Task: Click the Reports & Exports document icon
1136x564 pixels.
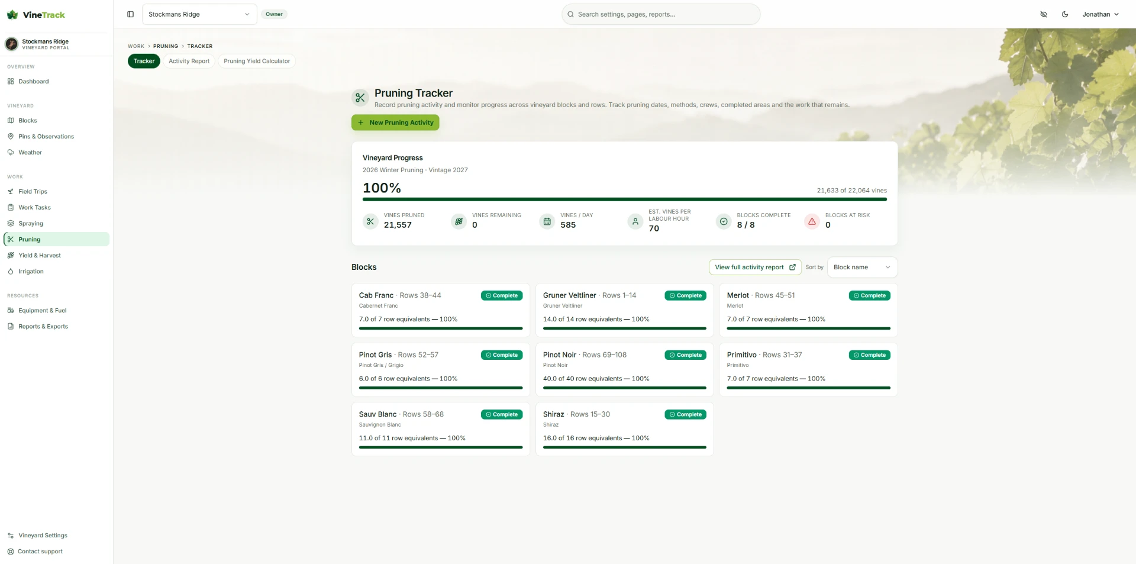Action: point(11,326)
